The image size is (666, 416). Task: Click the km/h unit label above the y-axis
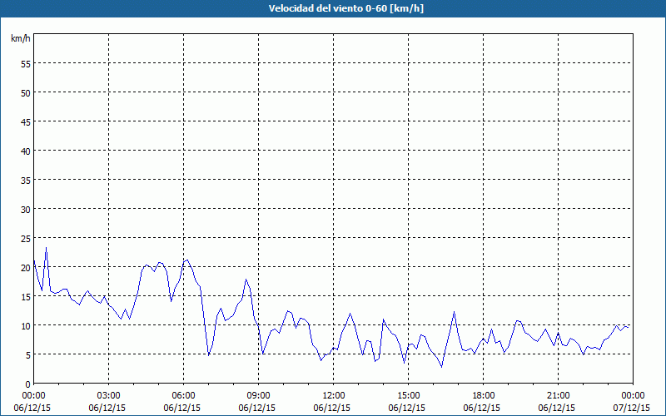point(21,38)
